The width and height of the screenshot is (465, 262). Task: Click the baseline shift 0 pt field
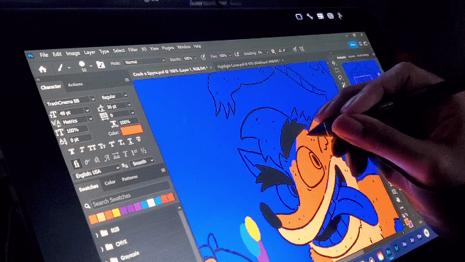tap(80, 139)
